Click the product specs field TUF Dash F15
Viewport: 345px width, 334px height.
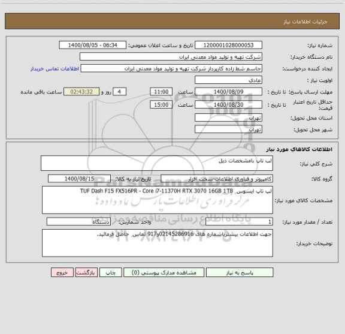pyautogui.click(x=158, y=200)
